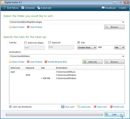
Task: Delete the selected rule
Action: [x=117, y=107]
